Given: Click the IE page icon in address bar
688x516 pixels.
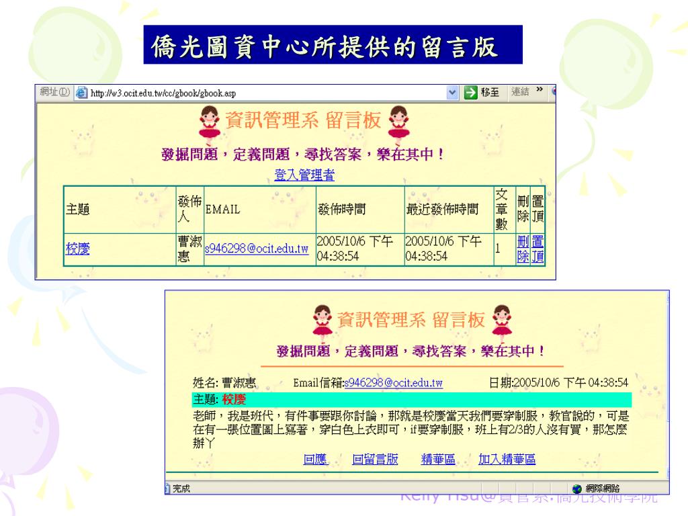Looking at the screenshot, I should point(81,93).
